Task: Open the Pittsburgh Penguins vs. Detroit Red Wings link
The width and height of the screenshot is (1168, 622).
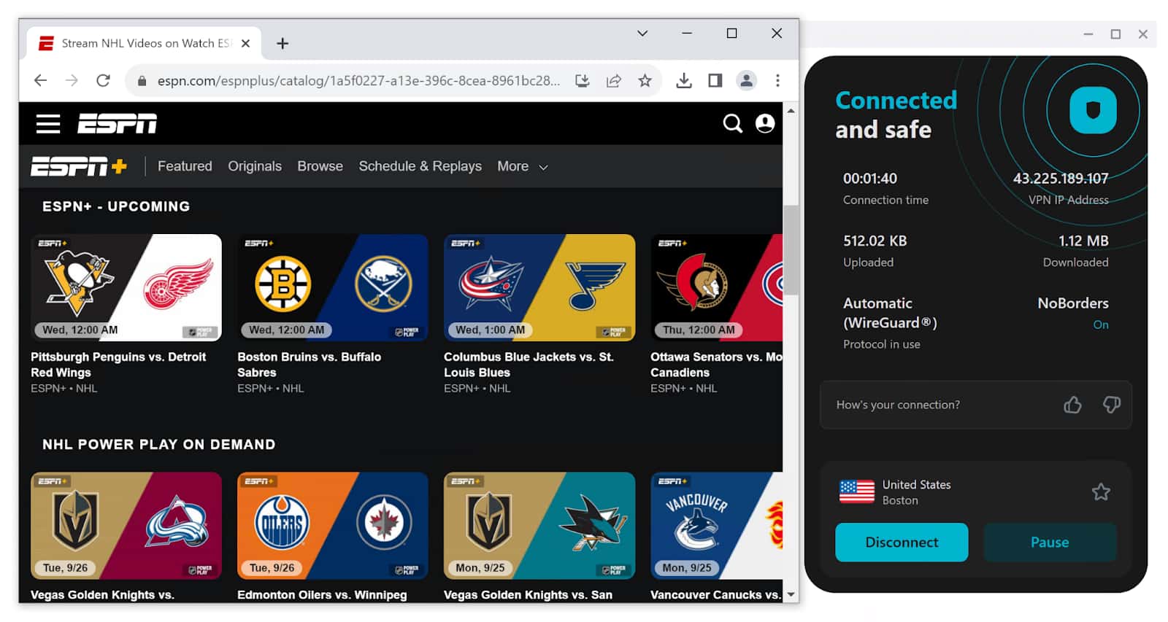Action: (118, 365)
